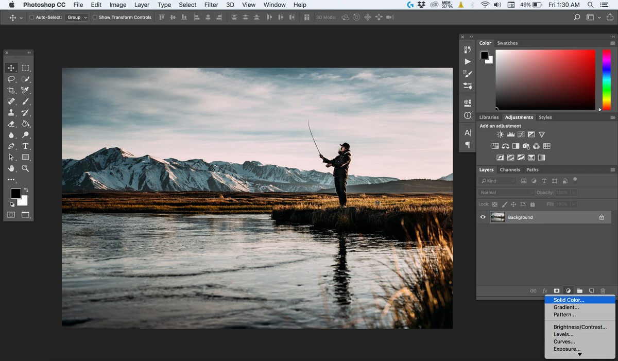Select the Rectangular Marquee tool
618x361 pixels.
(25, 68)
